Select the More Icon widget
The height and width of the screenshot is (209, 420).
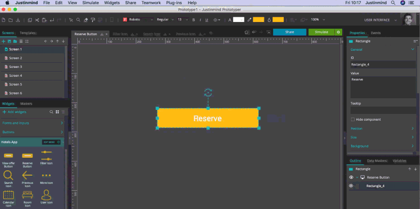click(x=46, y=179)
